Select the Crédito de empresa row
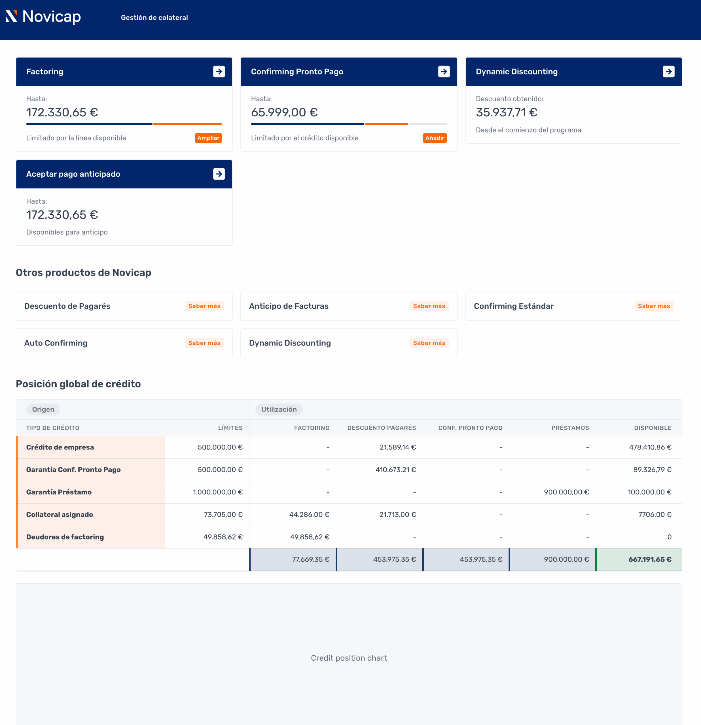Screen dimensions: 701x725 (x=60, y=447)
